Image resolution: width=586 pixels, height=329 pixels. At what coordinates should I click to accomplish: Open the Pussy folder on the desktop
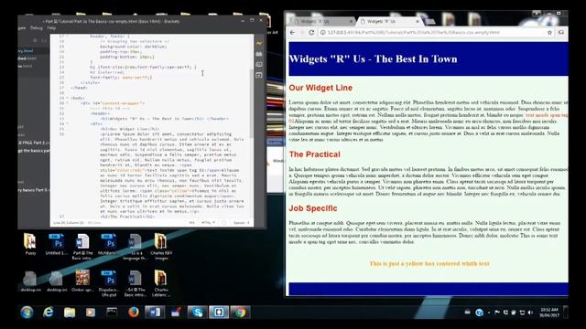[x=30, y=244]
